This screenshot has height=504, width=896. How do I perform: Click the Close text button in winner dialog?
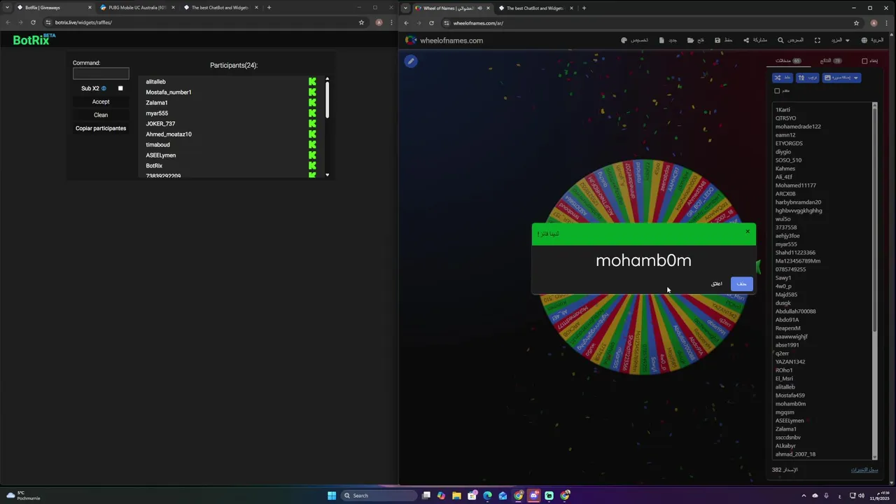pyautogui.click(x=716, y=283)
